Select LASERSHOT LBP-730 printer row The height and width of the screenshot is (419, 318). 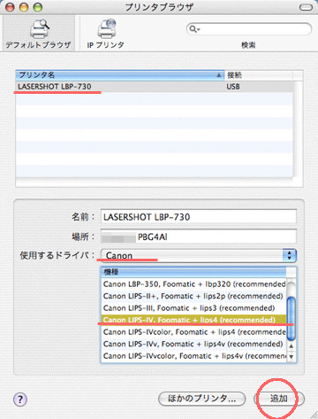click(x=155, y=87)
